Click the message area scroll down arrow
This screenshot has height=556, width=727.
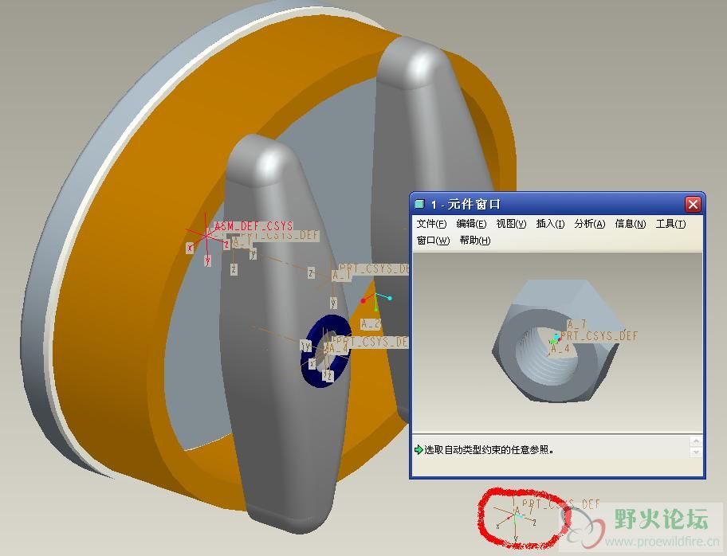[x=695, y=452]
